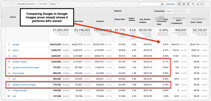
Task: Select the pivot table view icon
Action: [x=202, y=4]
